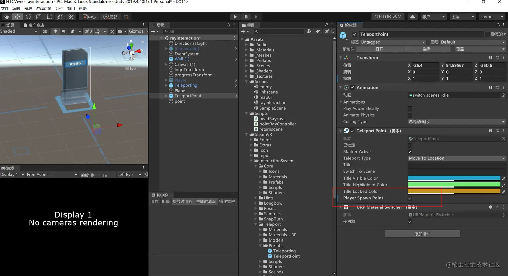Open the cloud services icon

pos(413,17)
